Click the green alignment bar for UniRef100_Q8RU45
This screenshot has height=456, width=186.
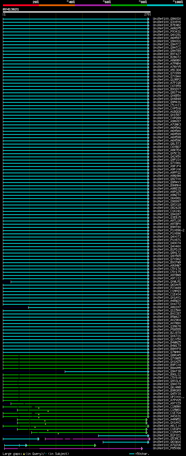coord(76,355)
